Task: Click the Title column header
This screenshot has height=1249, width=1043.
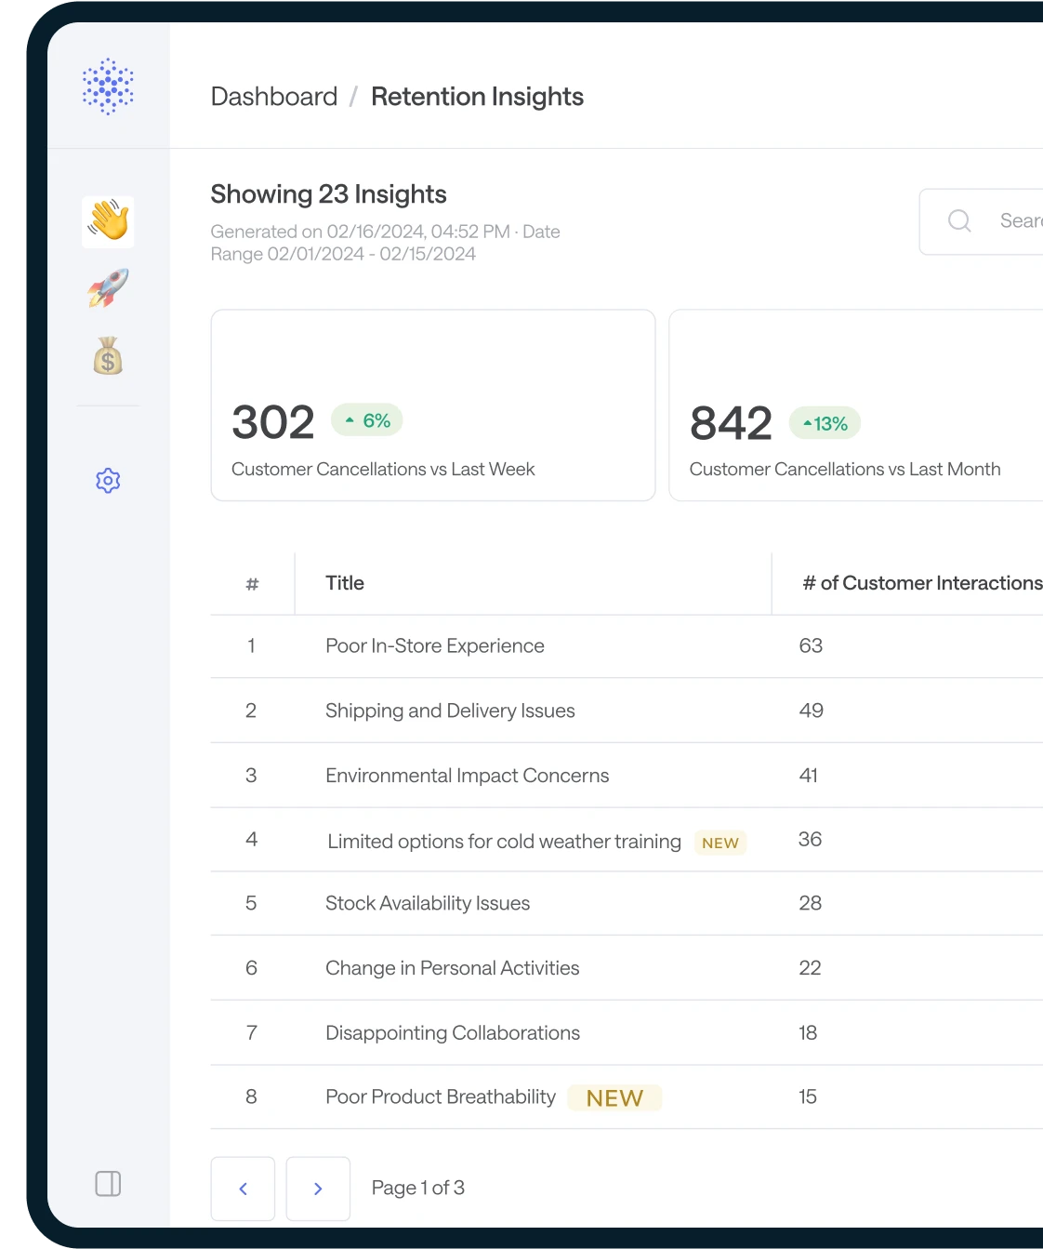Action: pyautogui.click(x=345, y=583)
